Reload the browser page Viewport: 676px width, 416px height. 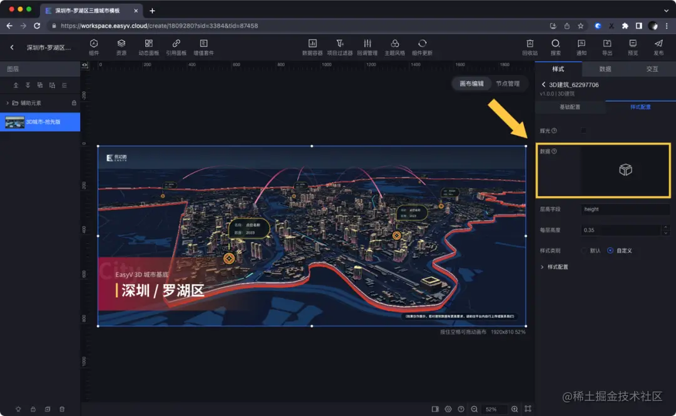click(37, 26)
